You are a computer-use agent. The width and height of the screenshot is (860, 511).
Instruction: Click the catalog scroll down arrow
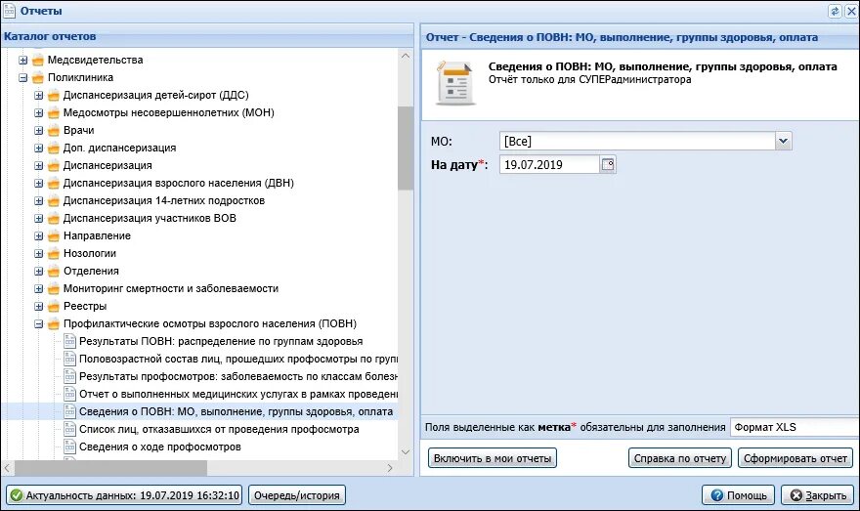(406, 452)
